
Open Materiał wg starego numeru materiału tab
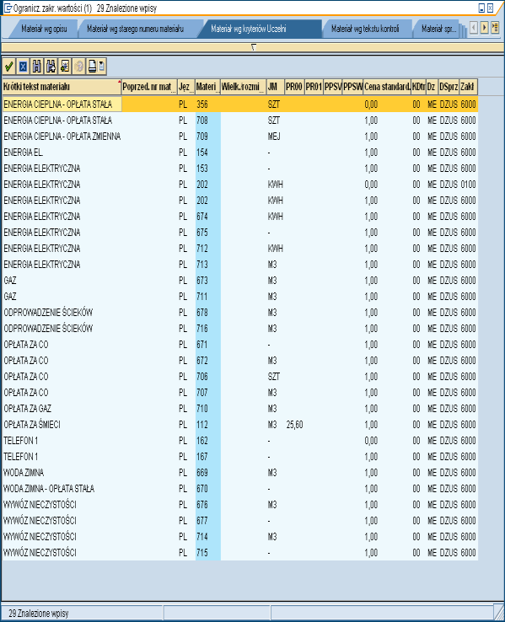click(135, 29)
